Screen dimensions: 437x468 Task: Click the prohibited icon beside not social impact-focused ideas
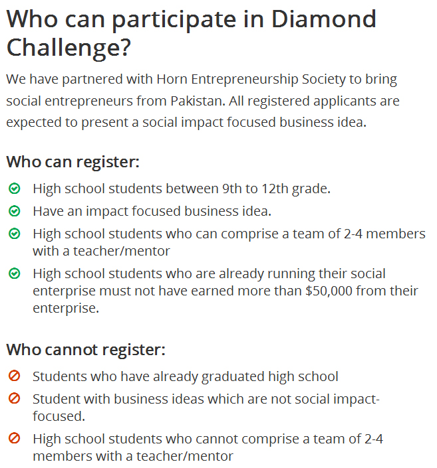tap(15, 399)
